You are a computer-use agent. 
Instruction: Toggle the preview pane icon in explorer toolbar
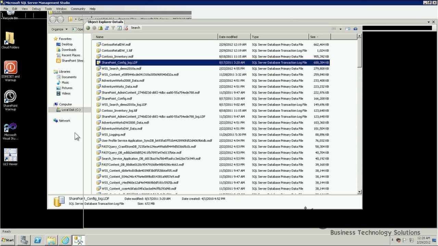[348, 29]
